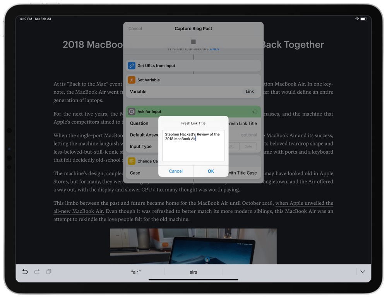387x298 pixels.
Task: Tap the "Set Variable" action title
Action: (149, 80)
